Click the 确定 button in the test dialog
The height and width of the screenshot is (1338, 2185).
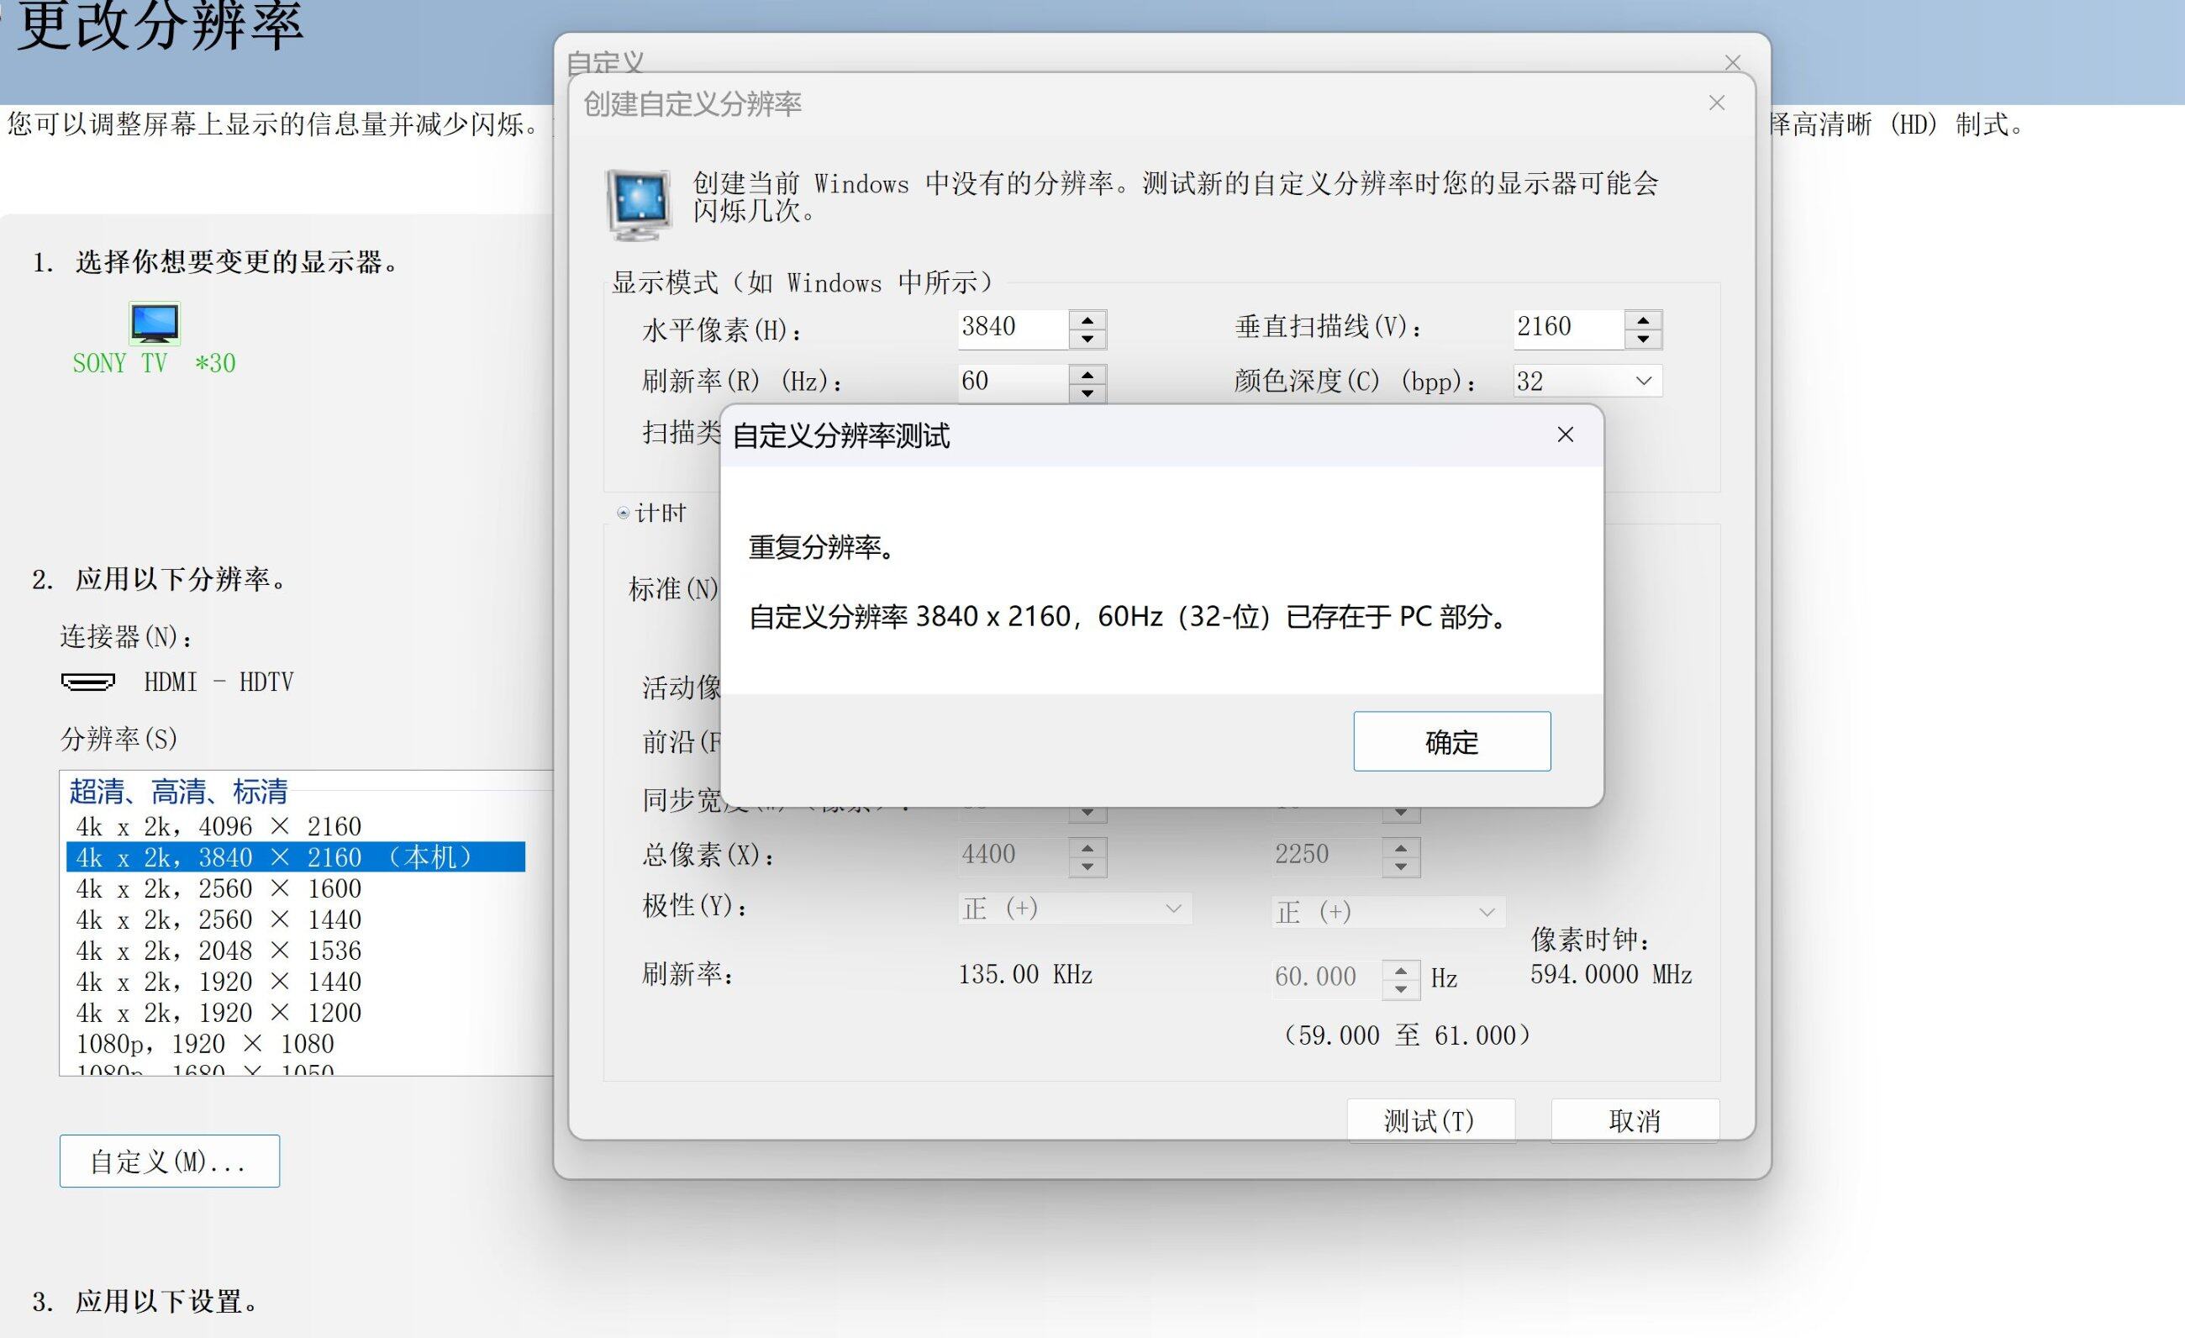1451,741
